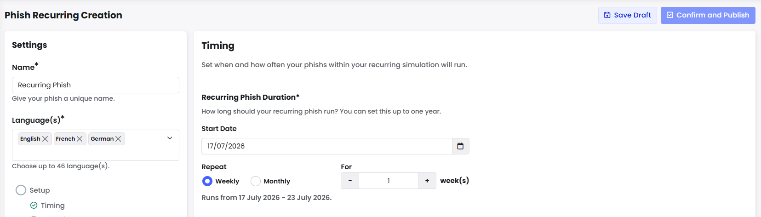Click the weeks number field
This screenshot has width=761, height=217.
click(x=389, y=181)
